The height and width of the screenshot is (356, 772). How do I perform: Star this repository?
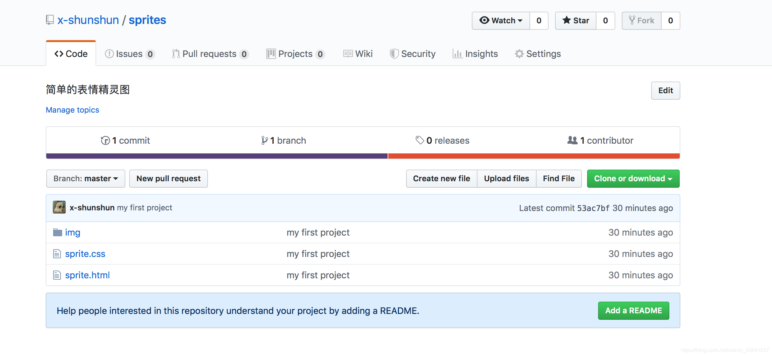(576, 21)
